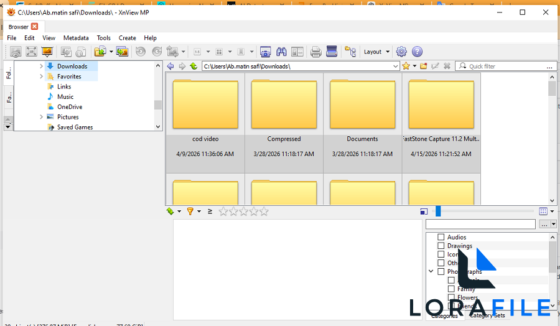The width and height of the screenshot is (560, 326).
Task: Close the Browser tab
Action: click(35, 27)
